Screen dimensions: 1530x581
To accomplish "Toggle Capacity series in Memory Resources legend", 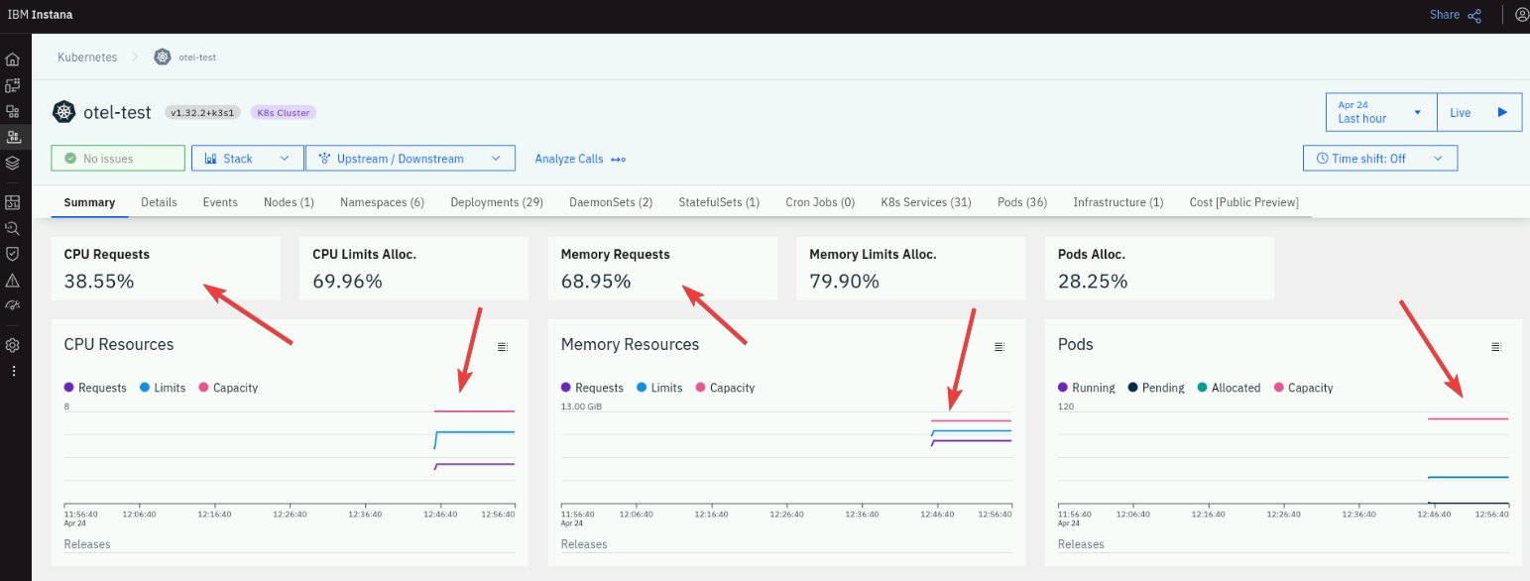I will [725, 388].
